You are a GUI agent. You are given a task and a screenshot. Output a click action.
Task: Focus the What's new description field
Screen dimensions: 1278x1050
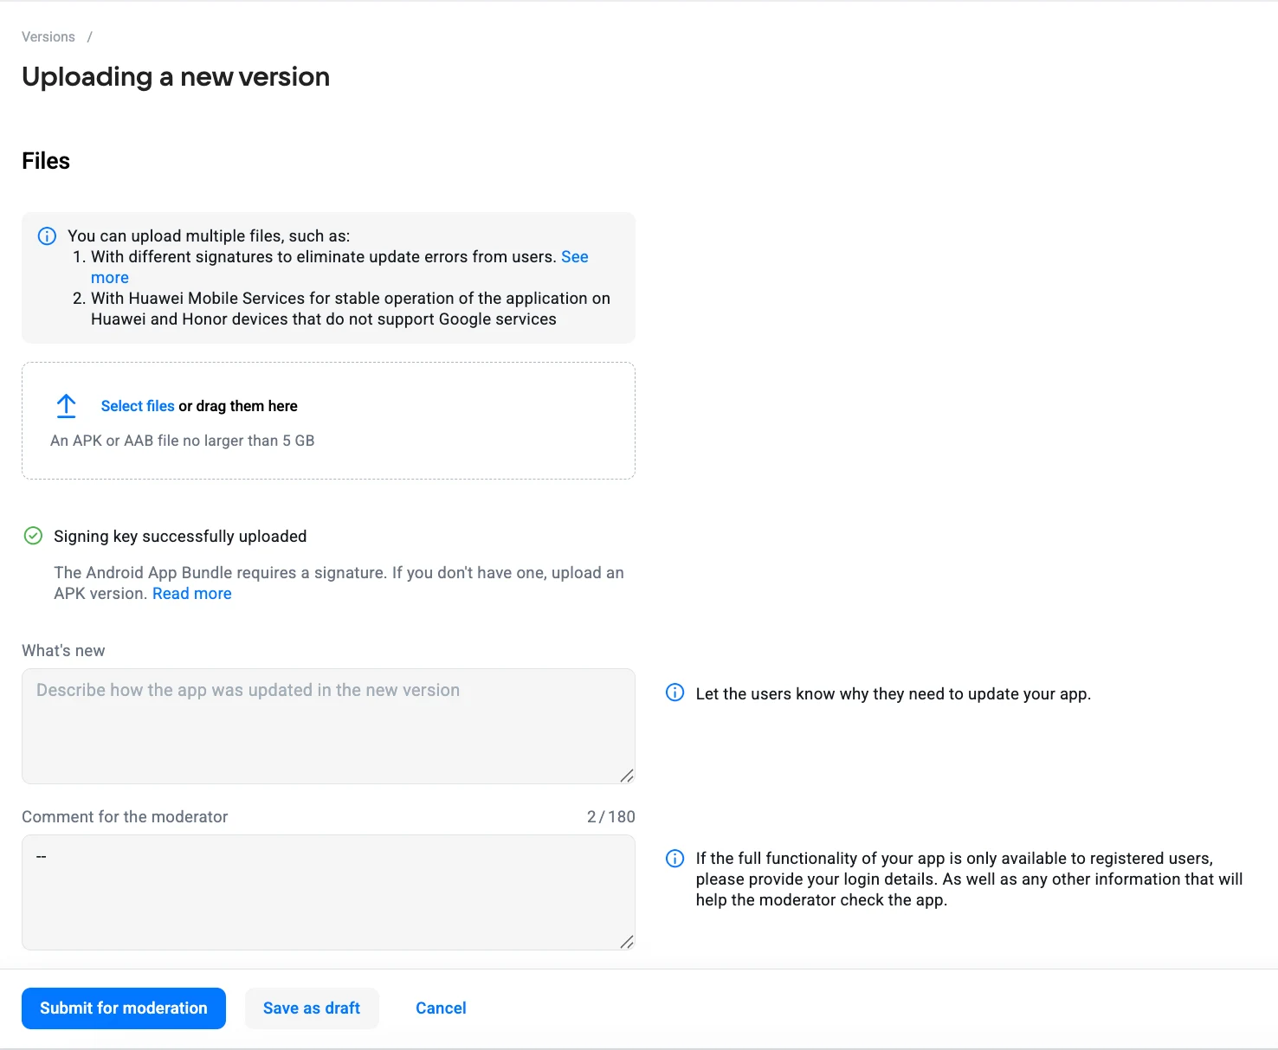click(328, 725)
